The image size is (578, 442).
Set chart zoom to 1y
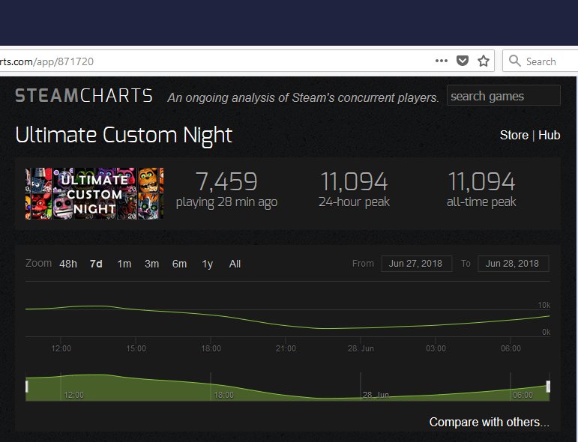pyautogui.click(x=208, y=264)
